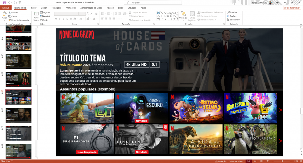Select the triangle shape in gallery
Viewport: 303px width, 163px height.
(159, 16)
